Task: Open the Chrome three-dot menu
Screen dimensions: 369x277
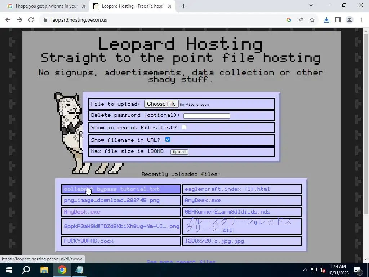Action: [361, 20]
